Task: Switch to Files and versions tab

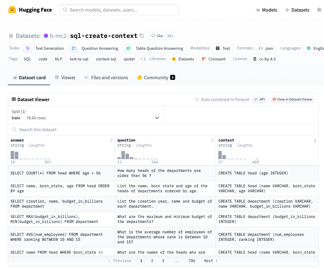Action: (106, 78)
